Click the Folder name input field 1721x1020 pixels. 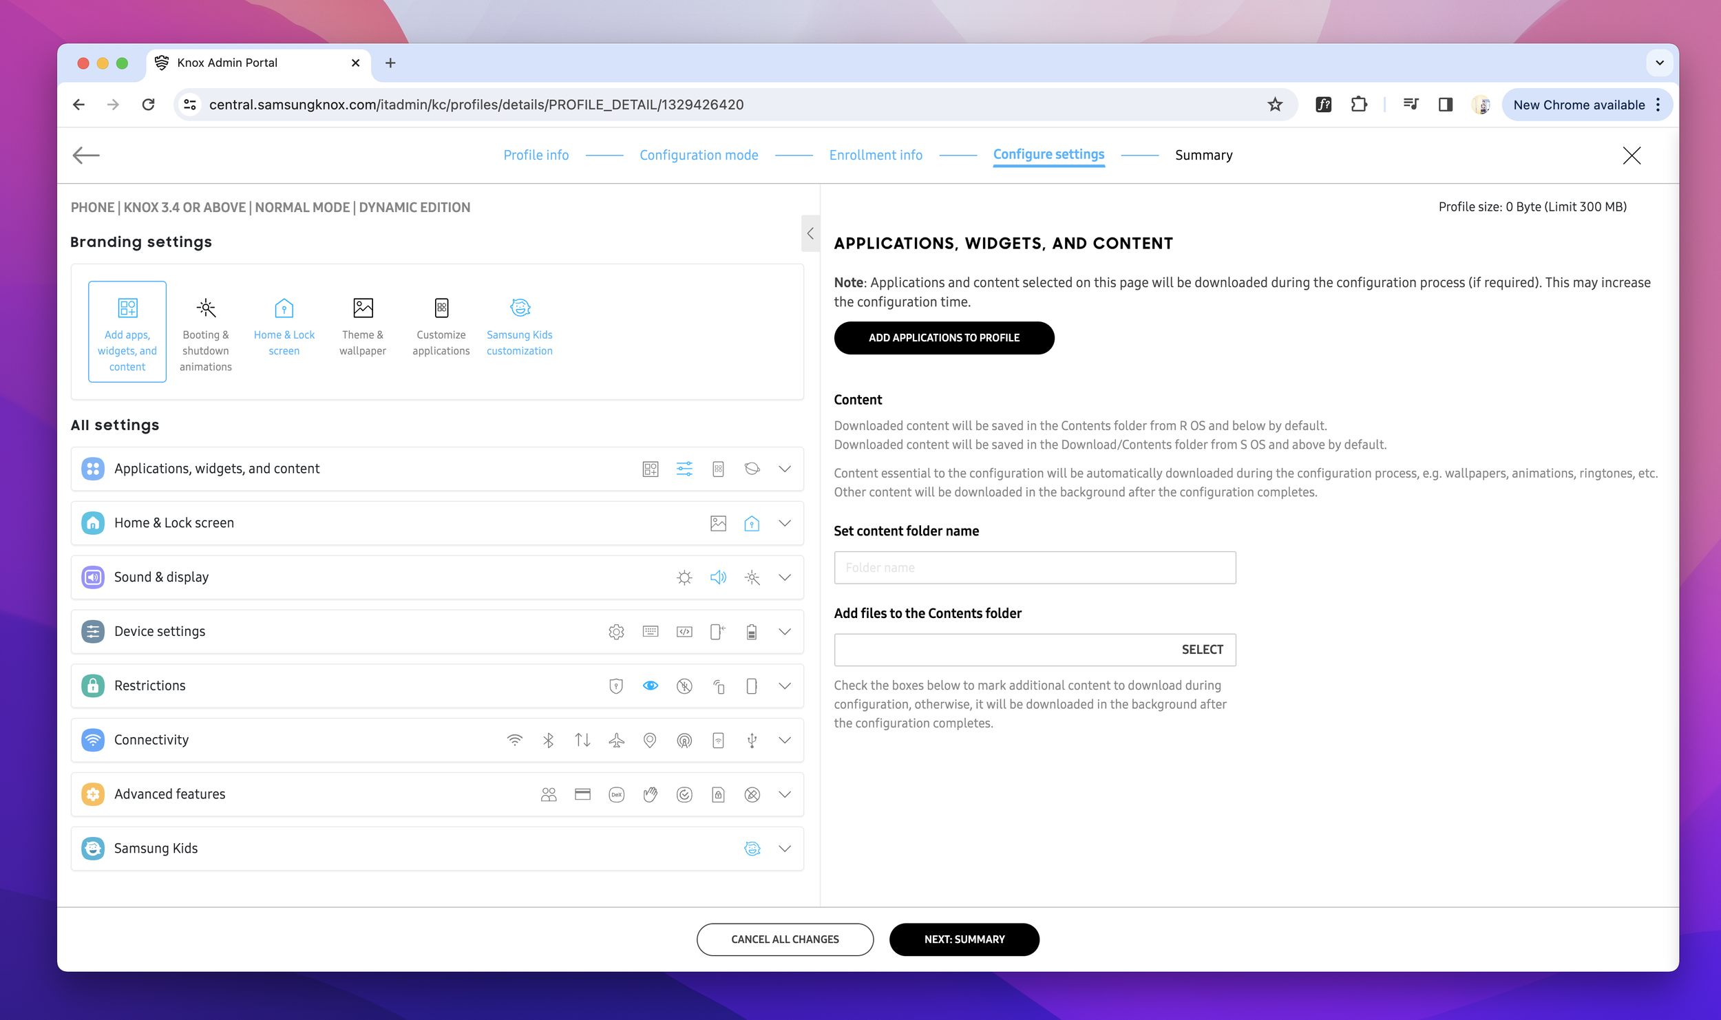click(1034, 568)
